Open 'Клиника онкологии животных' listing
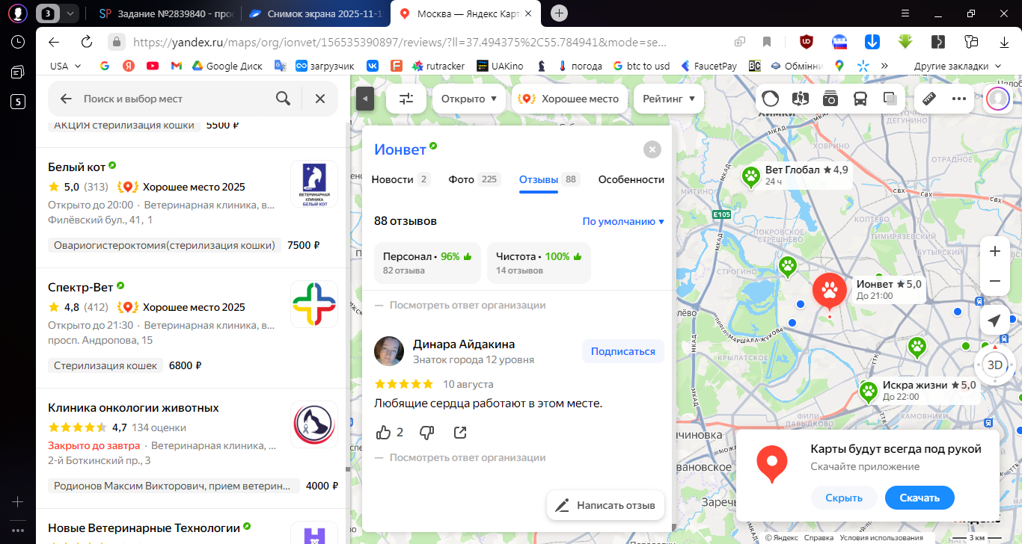Screen dimensions: 1022x544 (x=133, y=408)
